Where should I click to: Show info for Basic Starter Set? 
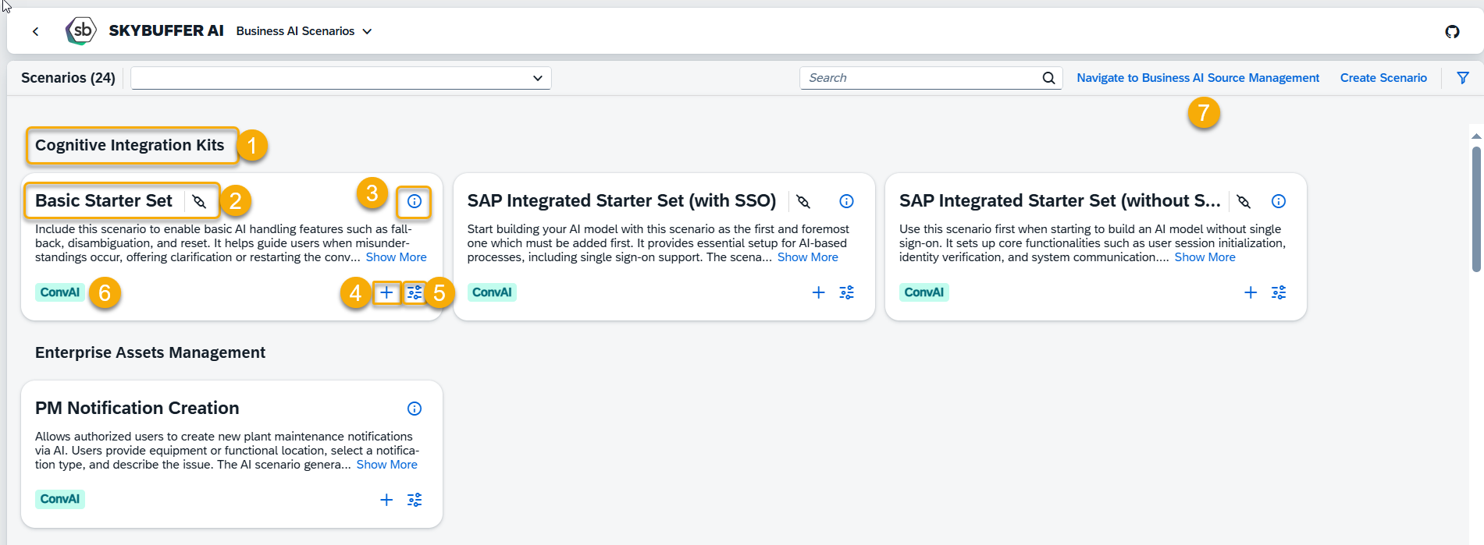(415, 201)
